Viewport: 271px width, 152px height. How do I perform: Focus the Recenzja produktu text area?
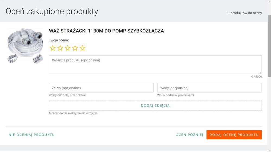155,64
